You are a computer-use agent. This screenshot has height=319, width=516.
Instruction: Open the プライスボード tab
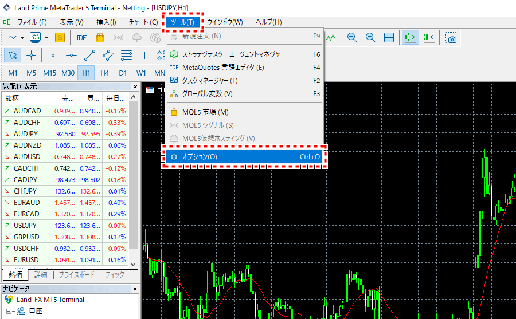(x=77, y=274)
